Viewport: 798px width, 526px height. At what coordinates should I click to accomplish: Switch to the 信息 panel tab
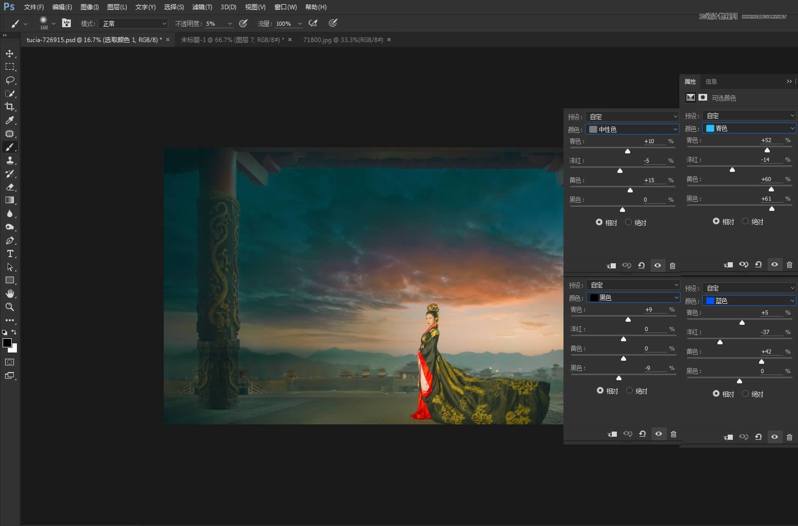(x=711, y=82)
